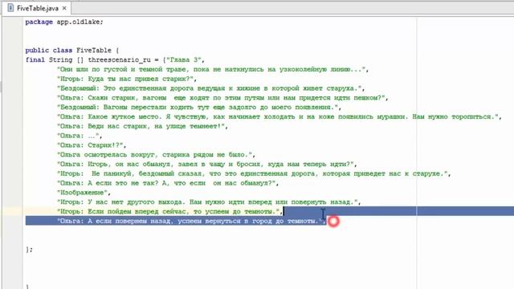Click the line "Ольга: Веди нас старик
Screen dimensions: 514x289
click(142, 126)
